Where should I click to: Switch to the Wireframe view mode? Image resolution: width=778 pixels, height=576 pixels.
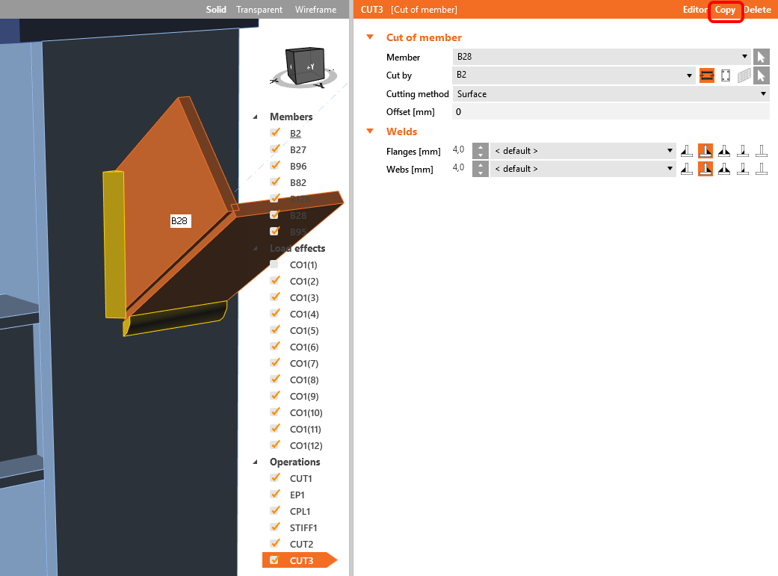315,10
